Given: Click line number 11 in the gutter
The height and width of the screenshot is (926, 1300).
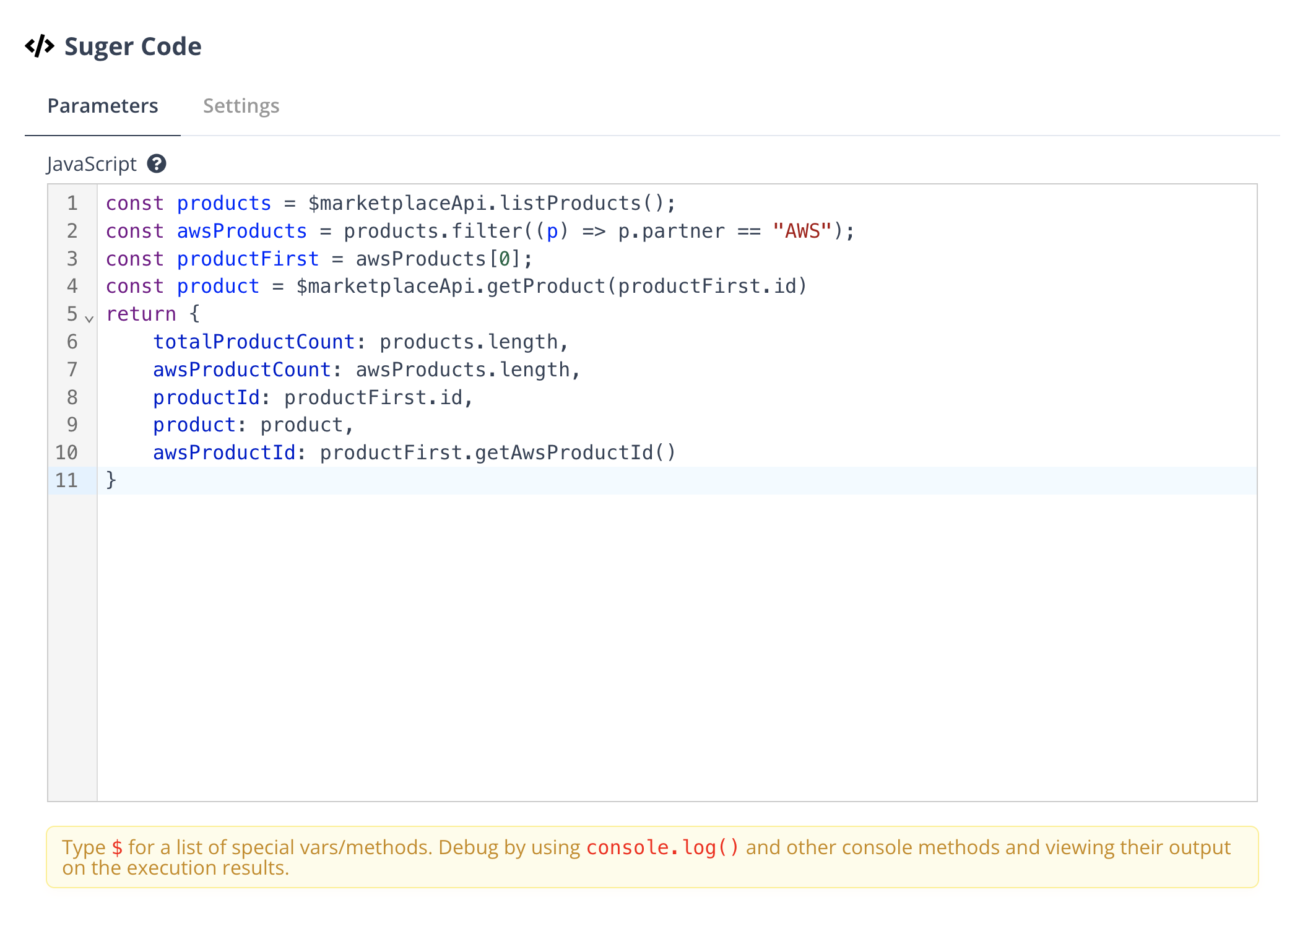Looking at the screenshot, I should point(67,480).
